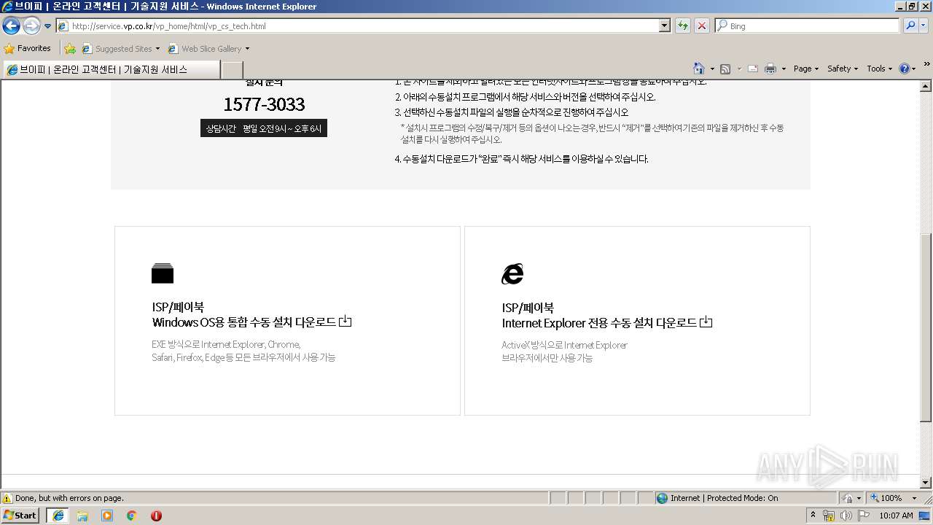This screenshot has height=525, width=933.
Task: Click the vertical scrollbar thumb
Action: pos(926,327)
